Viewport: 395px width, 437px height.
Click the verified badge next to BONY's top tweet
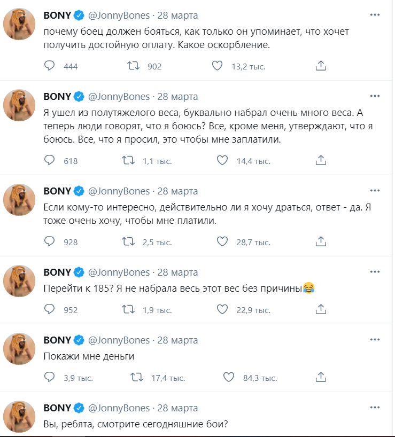pos(78,15)
